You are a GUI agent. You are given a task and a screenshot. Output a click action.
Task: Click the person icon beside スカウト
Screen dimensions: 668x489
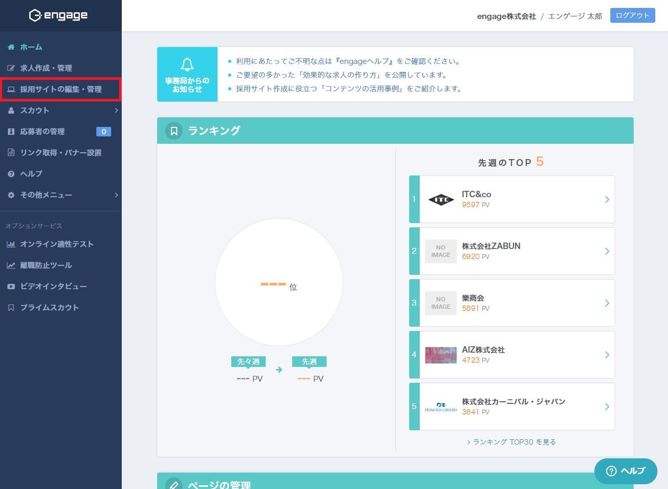pyautogui.click(x=11, y=110)
